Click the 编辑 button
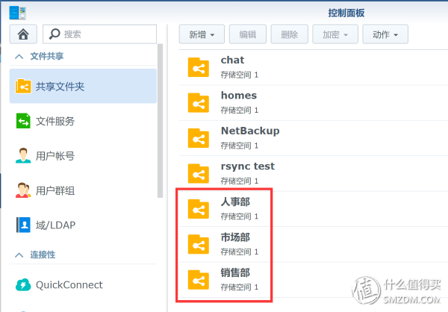The image size is (448, 312). (x=248, y=34)
